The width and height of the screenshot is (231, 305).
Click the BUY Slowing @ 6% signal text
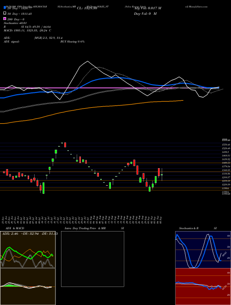[x=73, y=42]
